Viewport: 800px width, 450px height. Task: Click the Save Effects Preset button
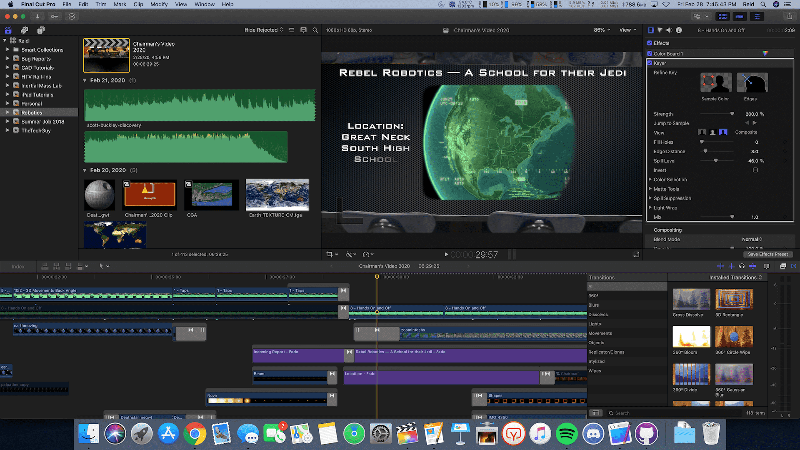click(x=768, y=254)
